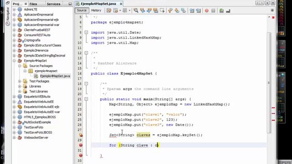Maximize the editor window icon

pos(273,3)
